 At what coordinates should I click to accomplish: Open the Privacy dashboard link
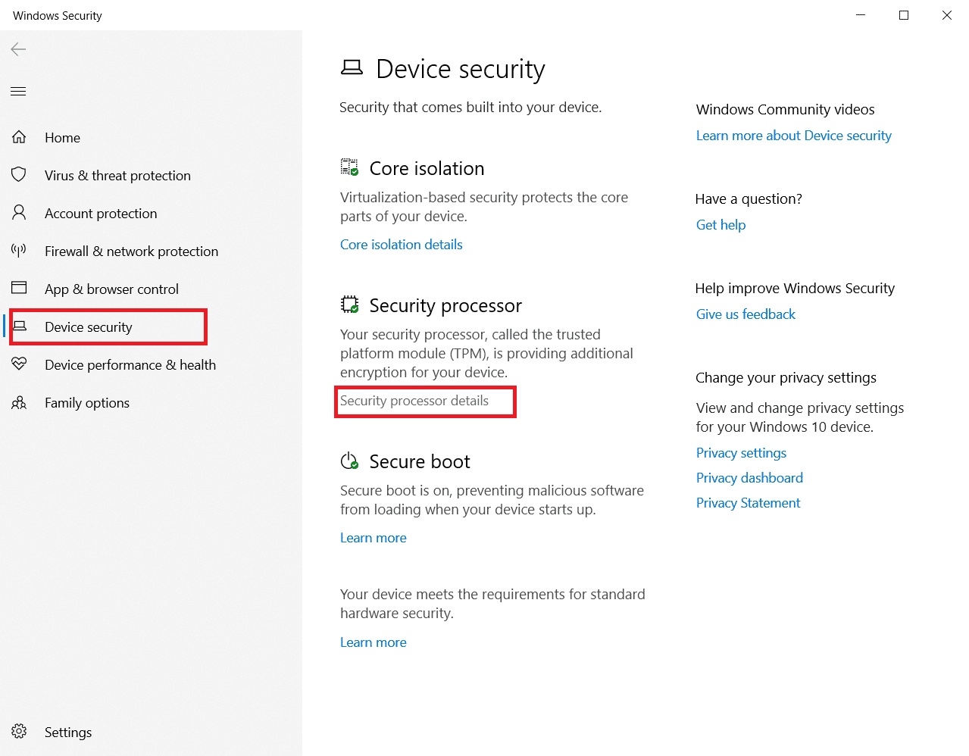(x=749, y=478)
